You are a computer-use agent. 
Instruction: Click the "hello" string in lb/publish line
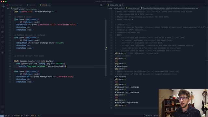click(59, 43)
